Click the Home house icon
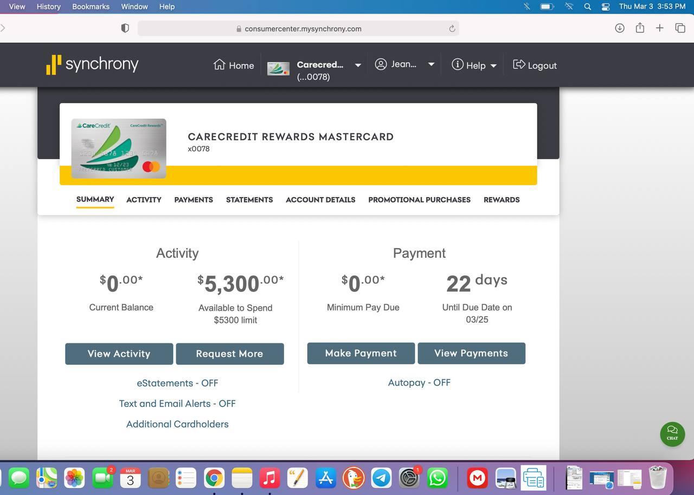 coord(220,65)
